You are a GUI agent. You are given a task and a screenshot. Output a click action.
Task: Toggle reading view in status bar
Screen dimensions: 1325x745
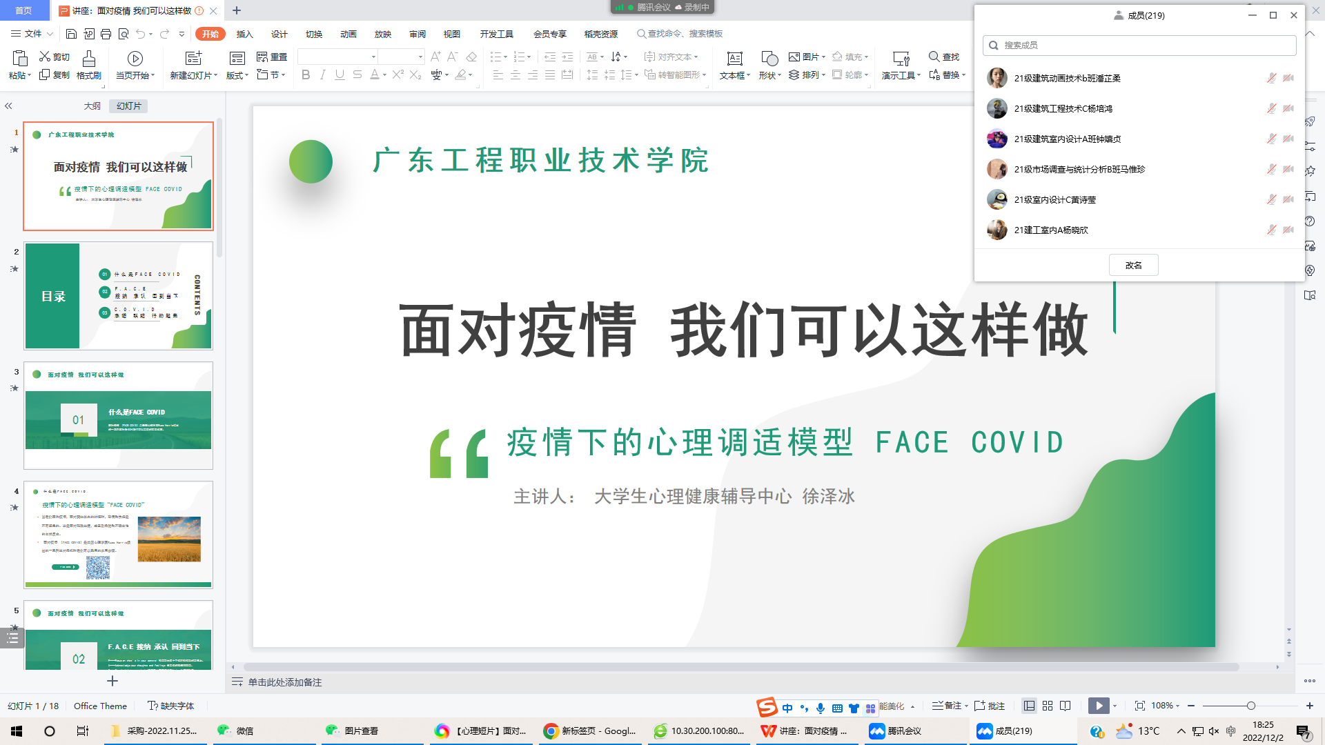[1066, 706]
